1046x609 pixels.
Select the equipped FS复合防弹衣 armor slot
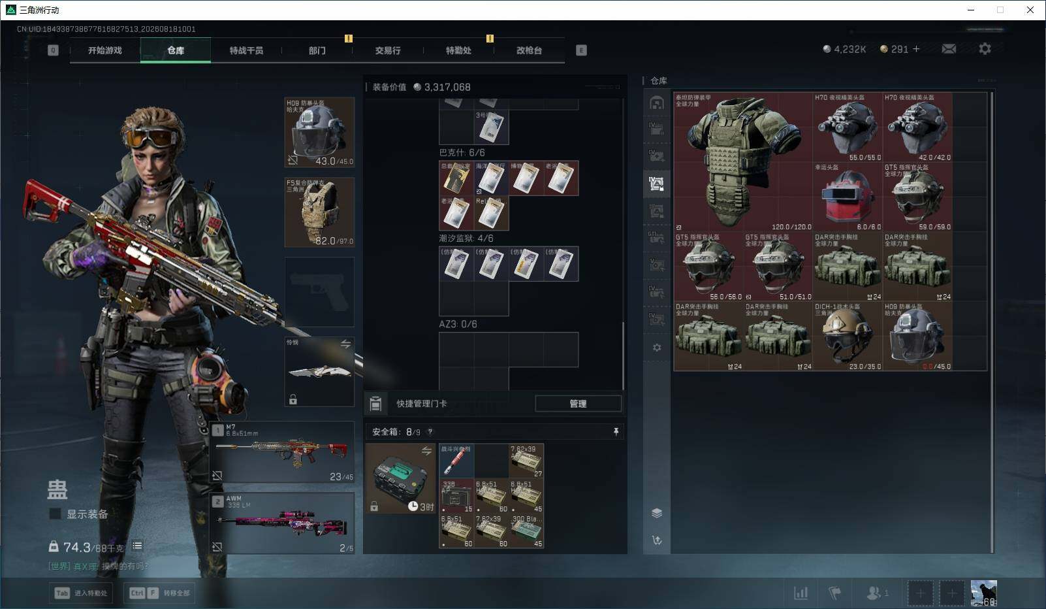click(320, 212)
